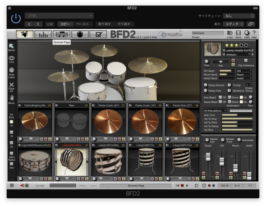Choose the Move hand tool
This screenshot has width=266, height=206.
pos(11,99)
